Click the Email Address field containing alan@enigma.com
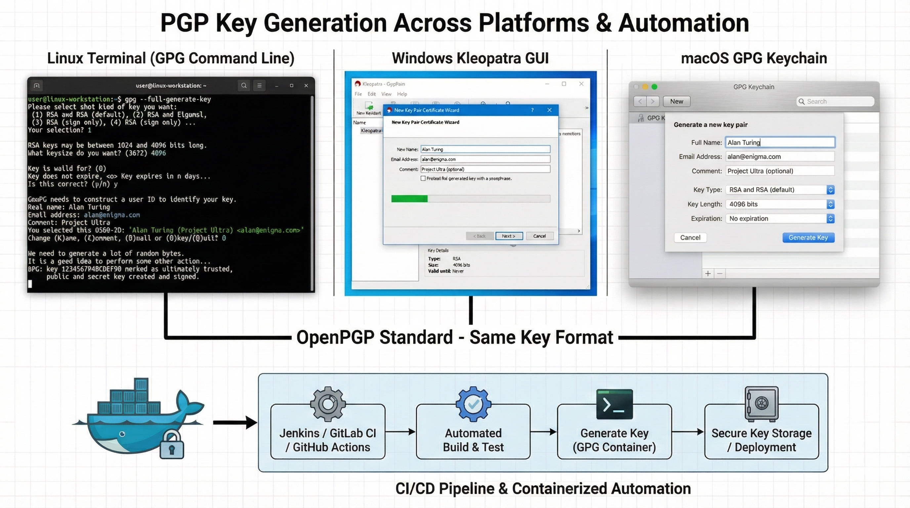 pos(486,159)
